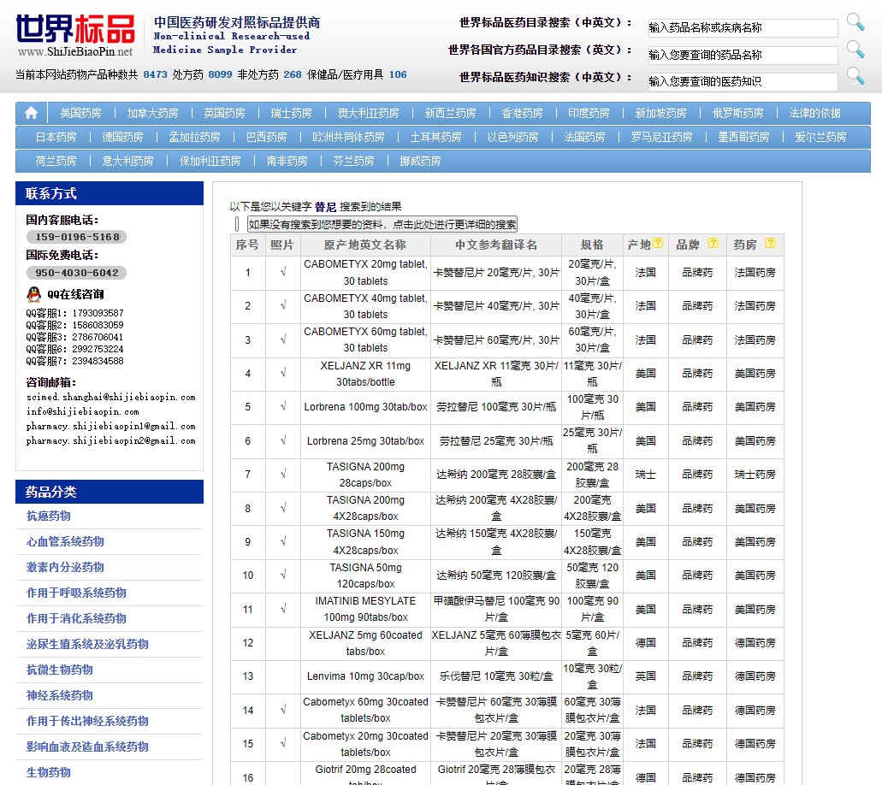The image size is (882, 785).
Task: Click magnifier beside drug catalog search field
Action: pos(855,22)
